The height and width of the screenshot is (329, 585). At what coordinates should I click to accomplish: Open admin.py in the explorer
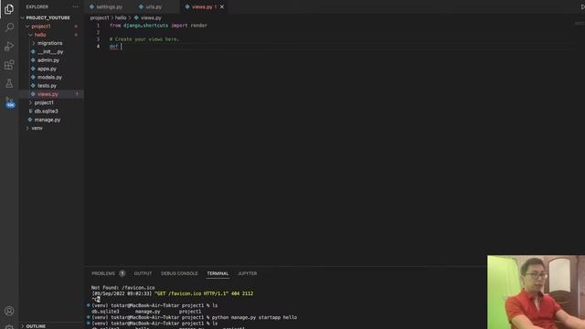[48, 60]
